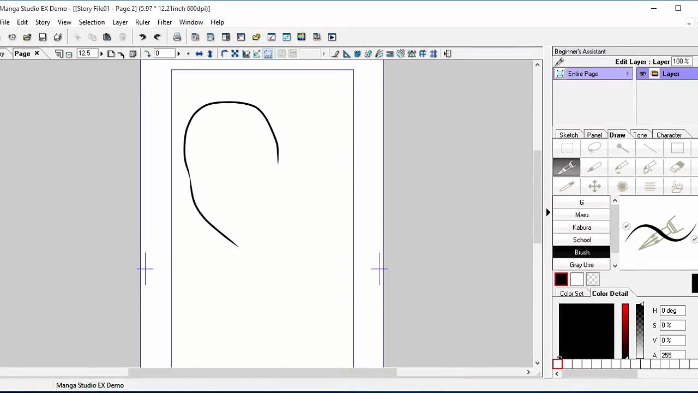
Task: Open the File menu
Action: tap(4, 22)
